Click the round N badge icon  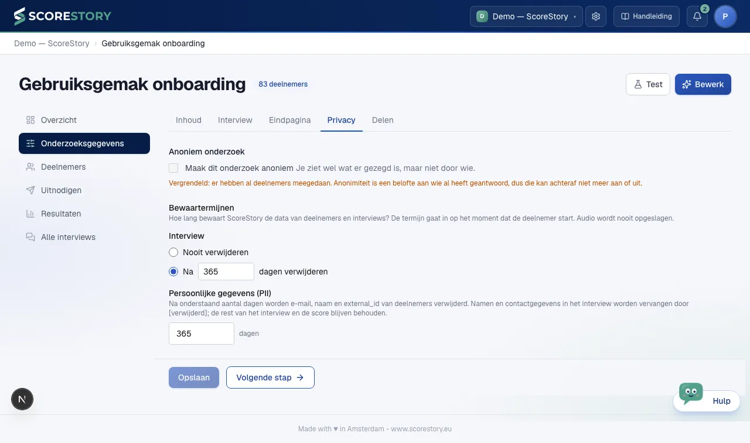22,400
